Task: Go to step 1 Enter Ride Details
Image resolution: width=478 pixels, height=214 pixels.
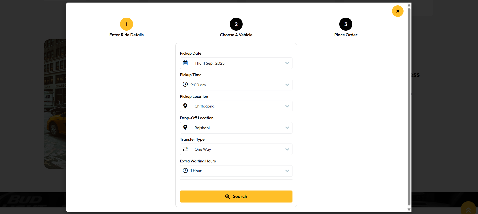Action: click(x=126, y=24)
